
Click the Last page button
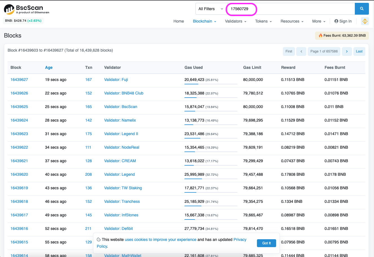click(x=359, y=51)
